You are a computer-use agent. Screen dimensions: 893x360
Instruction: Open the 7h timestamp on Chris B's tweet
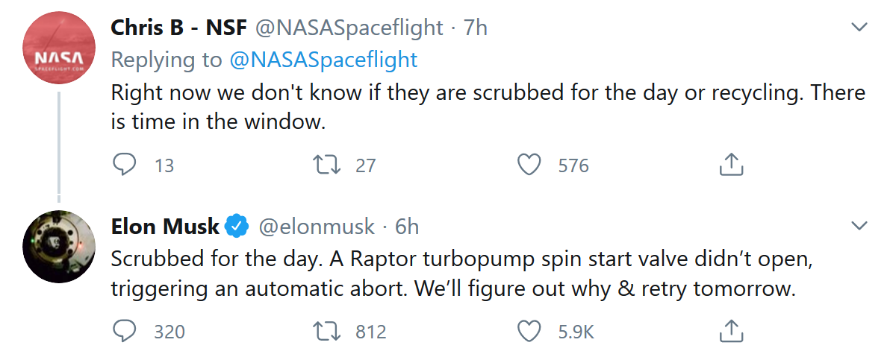476,28
